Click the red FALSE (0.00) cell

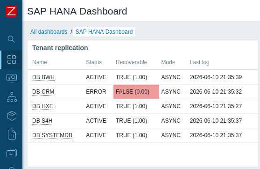(136, 92)
